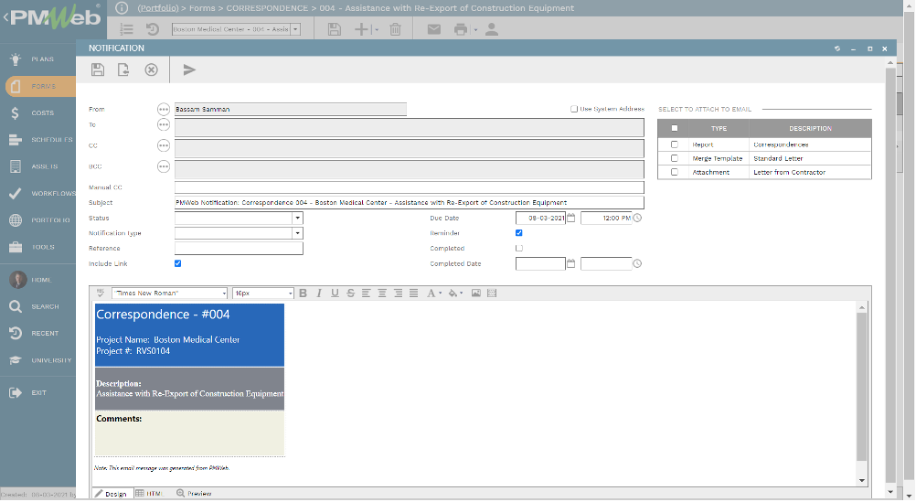Click the info icon beside the breadcrumb
The height and width of the screenshot is (502, 916).
(x=122, y=8)
